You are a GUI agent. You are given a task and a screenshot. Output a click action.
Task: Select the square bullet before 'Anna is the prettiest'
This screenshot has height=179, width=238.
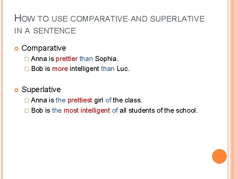tap(27, 100)
